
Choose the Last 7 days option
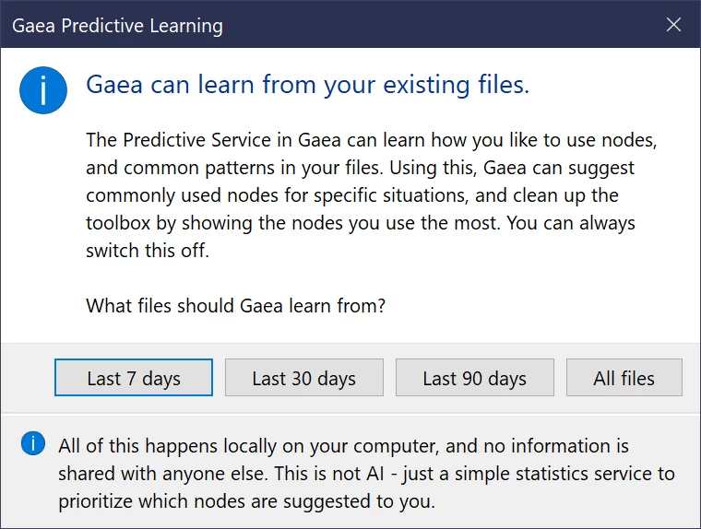click(134, 378)
